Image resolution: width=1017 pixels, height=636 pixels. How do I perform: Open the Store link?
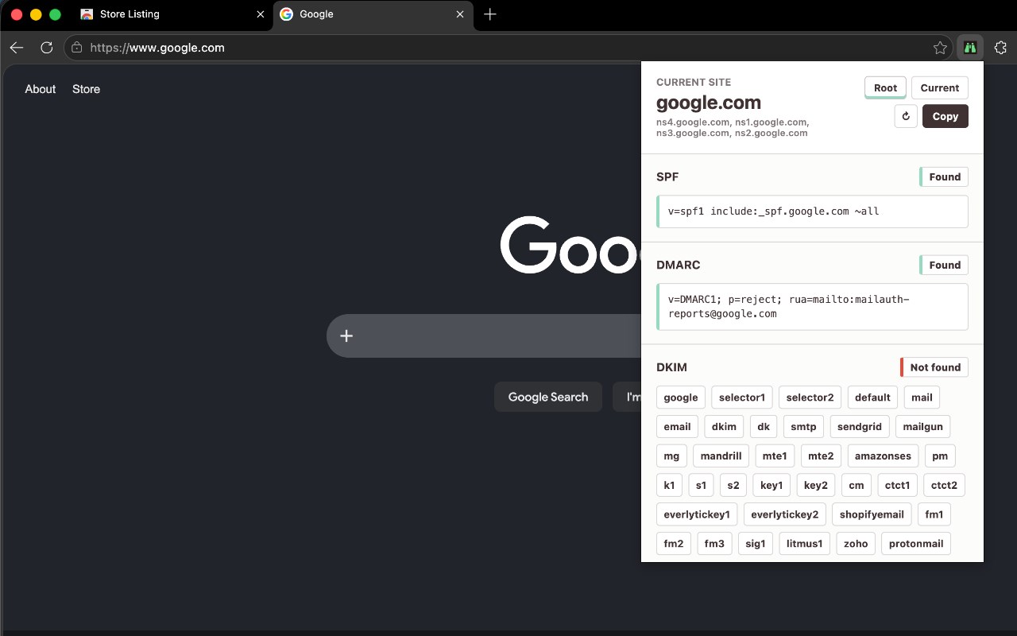pyautogui.click(x=86, y=89)
